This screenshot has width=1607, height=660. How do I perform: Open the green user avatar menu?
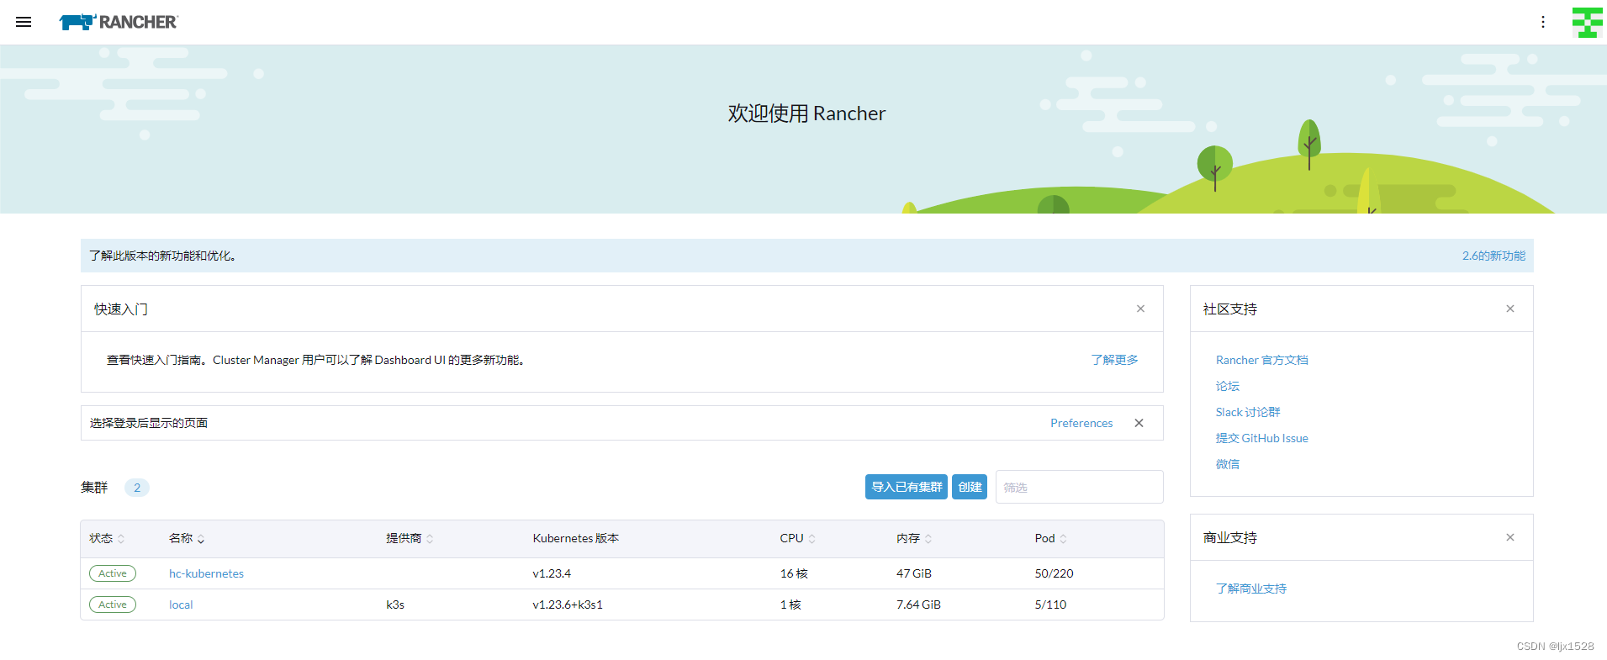[1588, 23]
